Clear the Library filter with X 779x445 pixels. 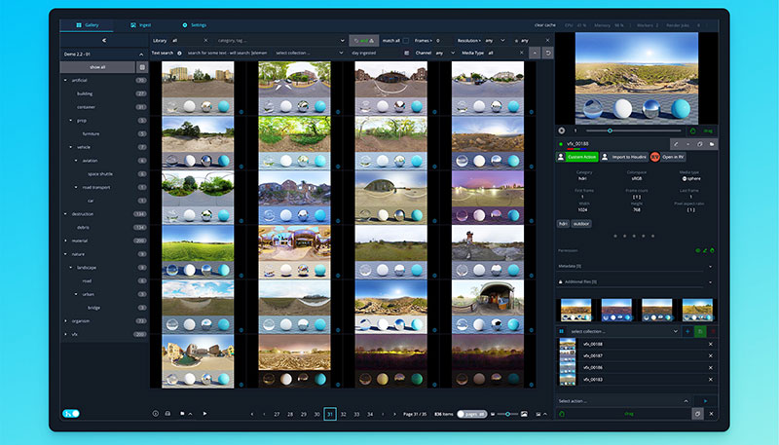(x=205, y=40)
